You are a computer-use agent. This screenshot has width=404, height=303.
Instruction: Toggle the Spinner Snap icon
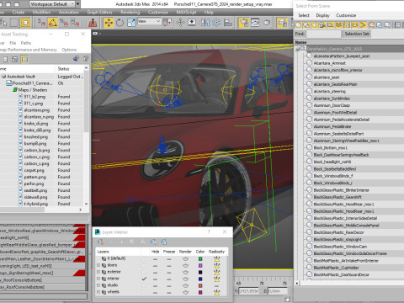(x=75, y=23)
